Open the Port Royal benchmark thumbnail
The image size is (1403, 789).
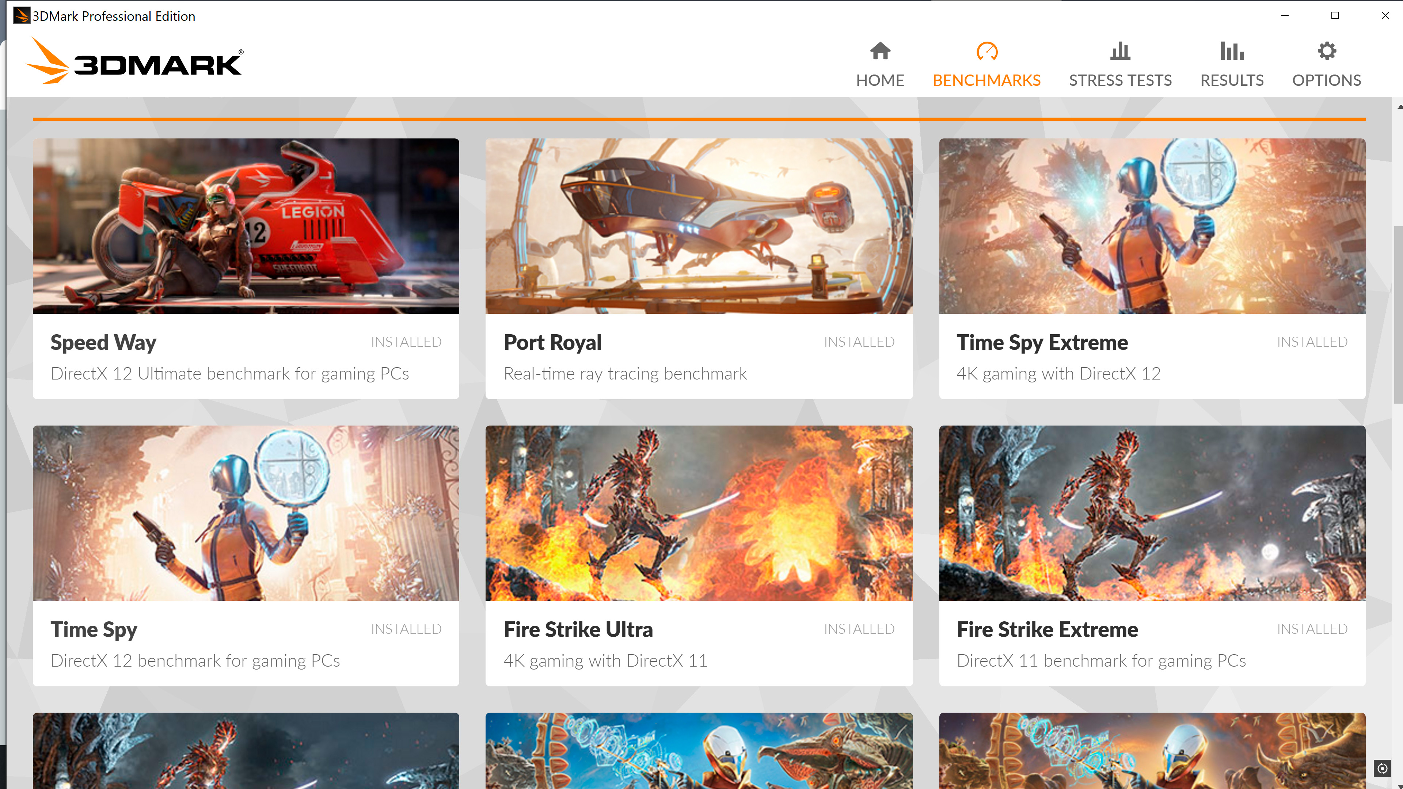point(699,226)
